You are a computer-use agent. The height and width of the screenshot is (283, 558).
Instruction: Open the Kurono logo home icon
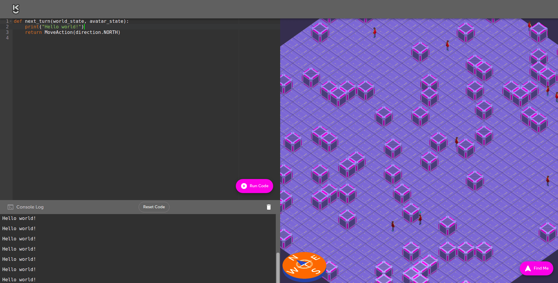[x=16, y=9]
